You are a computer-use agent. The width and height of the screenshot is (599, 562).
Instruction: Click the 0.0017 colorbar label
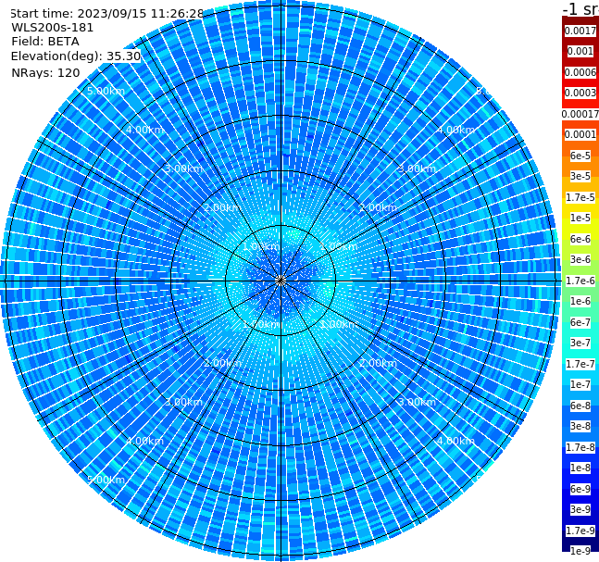(x=580, y=31)
